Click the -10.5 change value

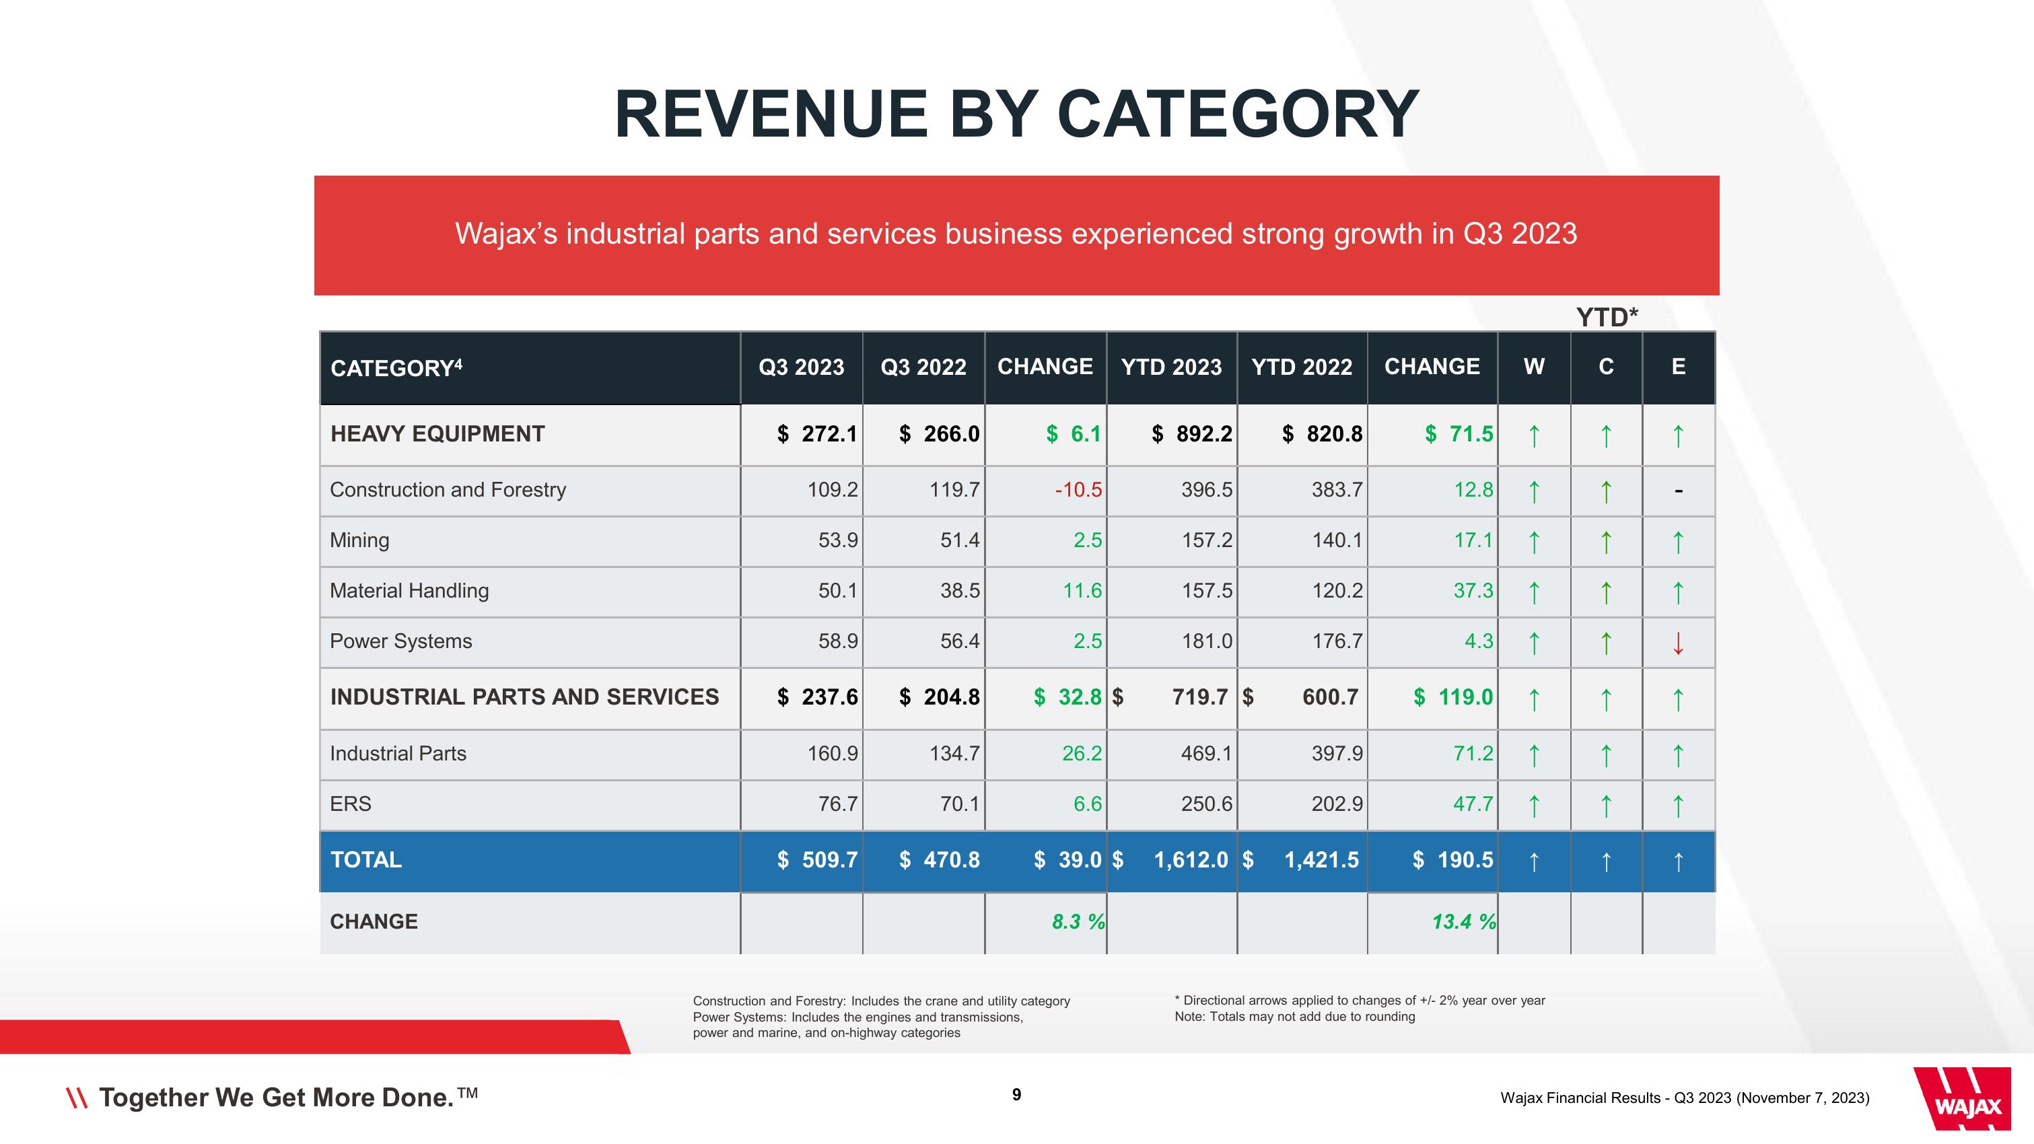click(1079, 491)
